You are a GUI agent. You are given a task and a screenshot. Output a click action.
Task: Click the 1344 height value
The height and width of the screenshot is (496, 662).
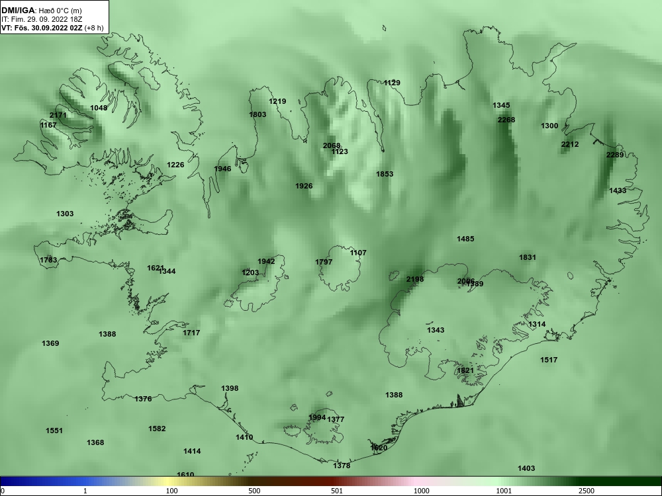pyautogui.click(x=167, y=271)
